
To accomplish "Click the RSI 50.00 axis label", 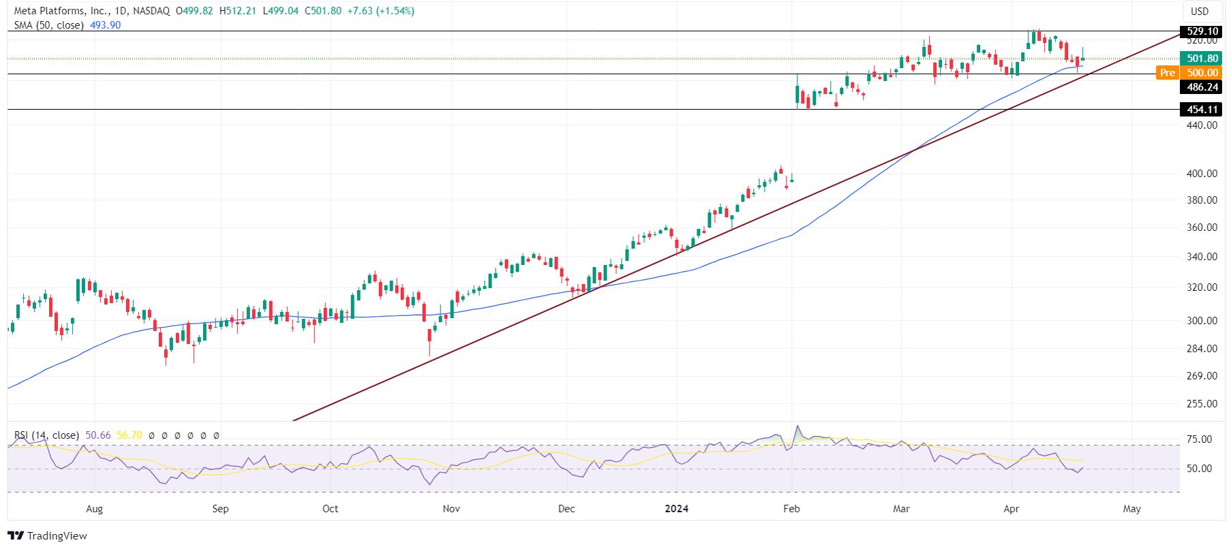I will [1200, 469].
